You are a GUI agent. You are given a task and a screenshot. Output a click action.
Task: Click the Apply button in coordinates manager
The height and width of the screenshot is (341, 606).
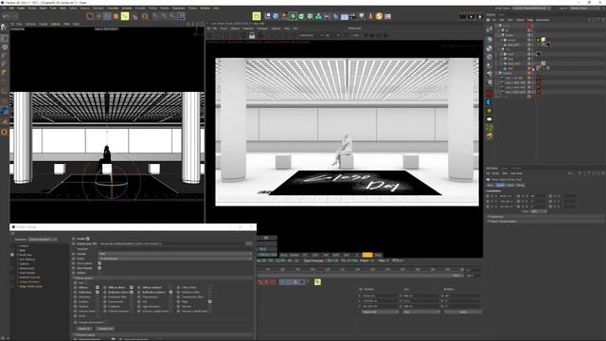pyautogui.click(x=463, y=312)
